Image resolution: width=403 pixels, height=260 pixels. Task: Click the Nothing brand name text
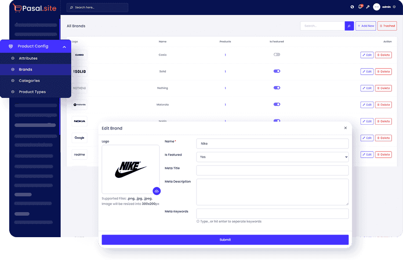click(x=163, y=88)
